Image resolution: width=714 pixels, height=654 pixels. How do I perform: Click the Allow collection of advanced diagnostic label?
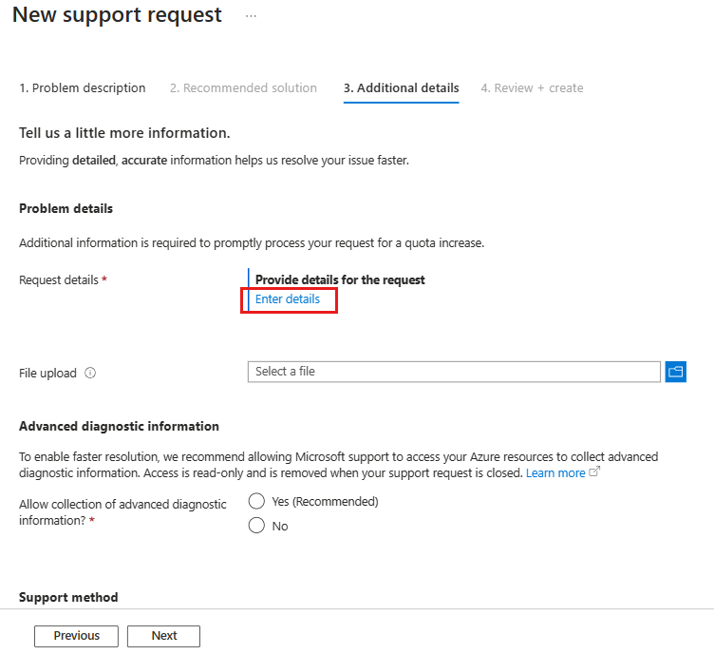(x=122, y=512)
